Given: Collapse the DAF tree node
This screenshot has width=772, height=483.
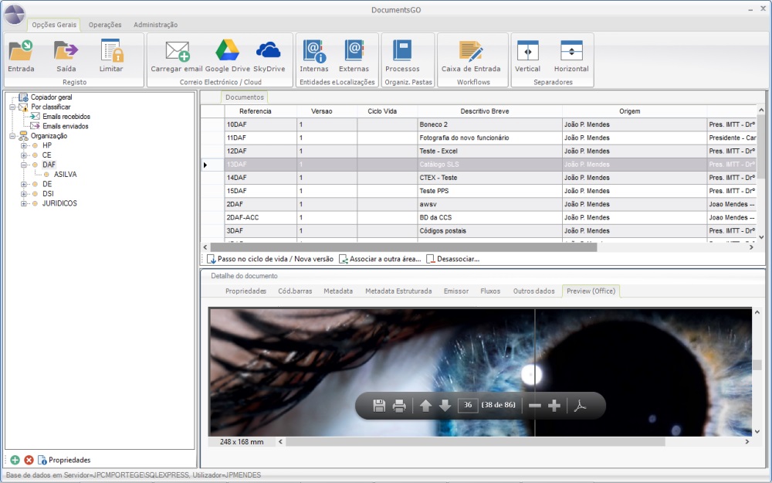Looking at the screenshot, I should [24, 165].
